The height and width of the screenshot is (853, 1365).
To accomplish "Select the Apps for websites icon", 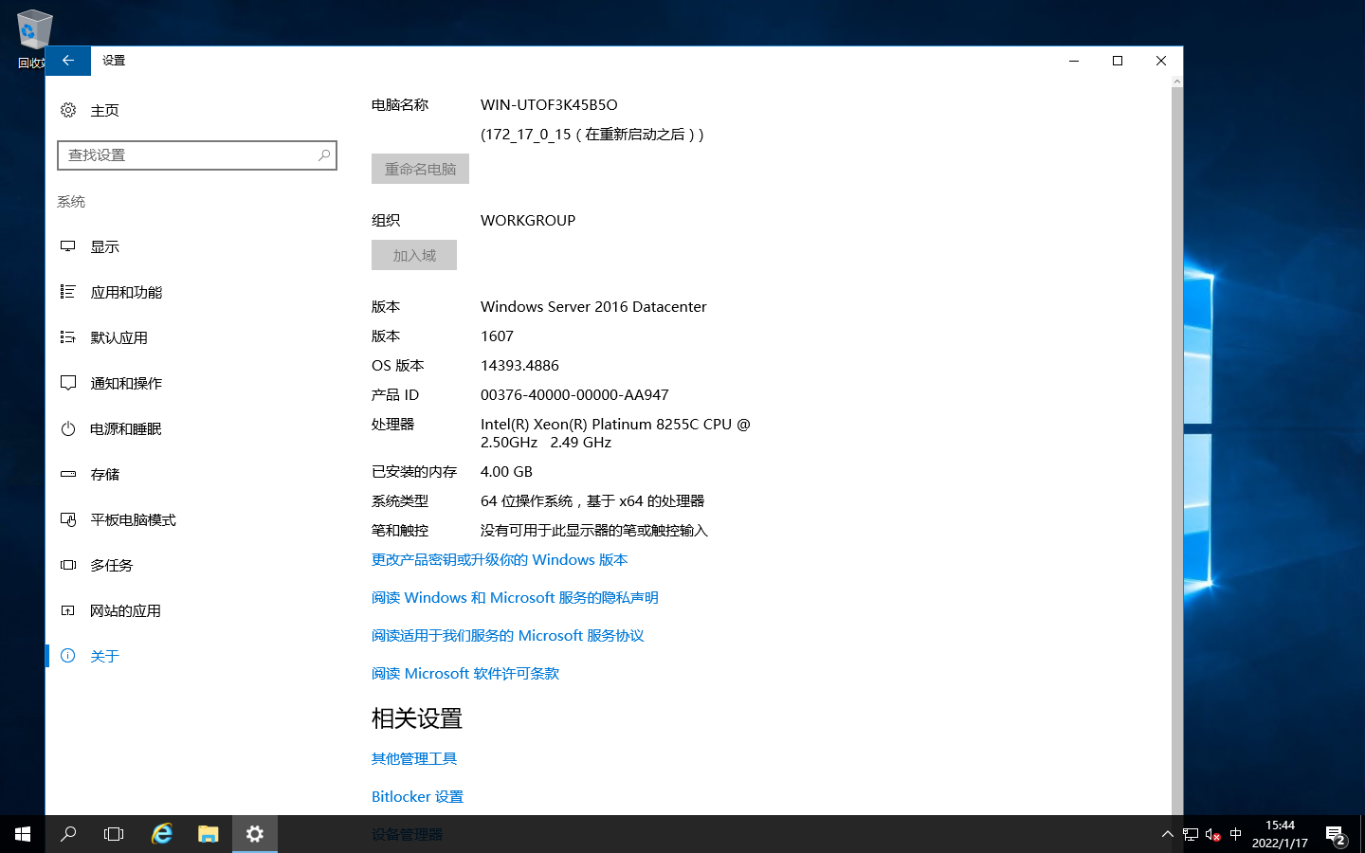I will point(68,610).
